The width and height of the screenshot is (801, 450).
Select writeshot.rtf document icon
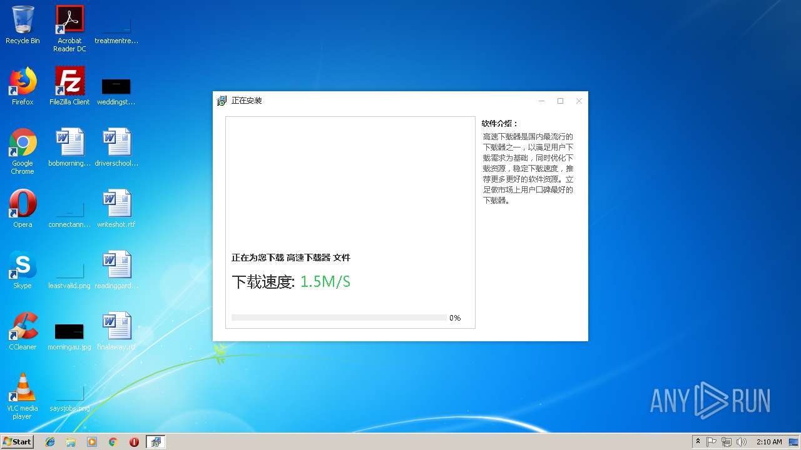click(116, 209)
